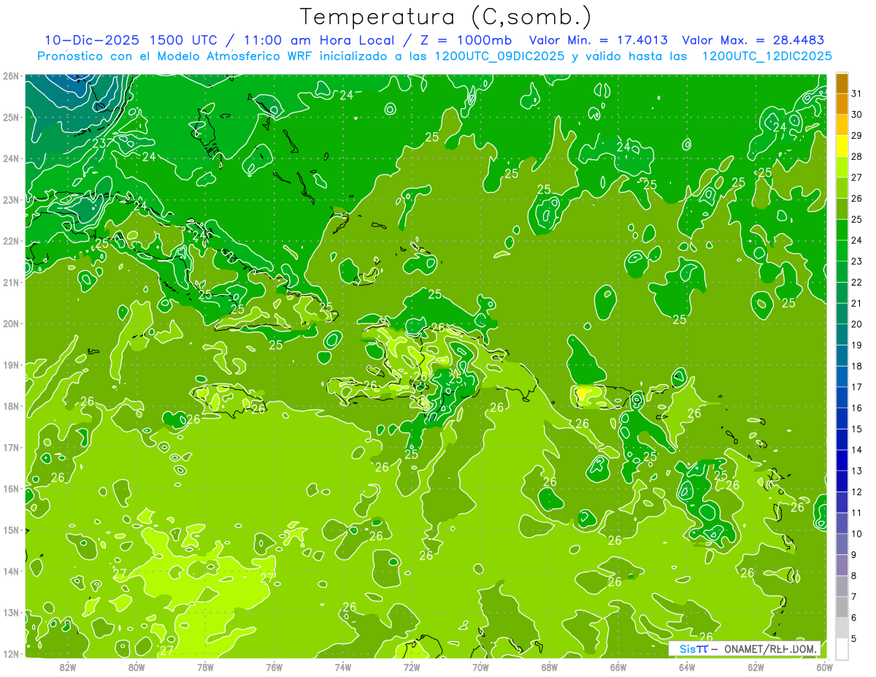This screenshot has width=876, height=677.
Task: Select the 10-Dic-2025 1500 UTC date text
Action: tap(130, 39)
